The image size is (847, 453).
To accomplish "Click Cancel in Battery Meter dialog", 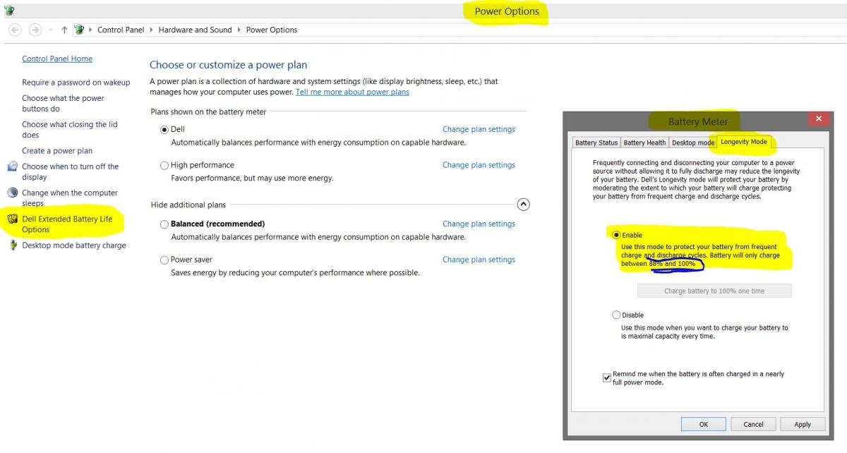I will click(753, 424).
